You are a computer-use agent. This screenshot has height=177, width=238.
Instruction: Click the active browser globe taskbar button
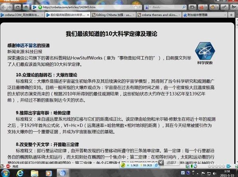63,173
